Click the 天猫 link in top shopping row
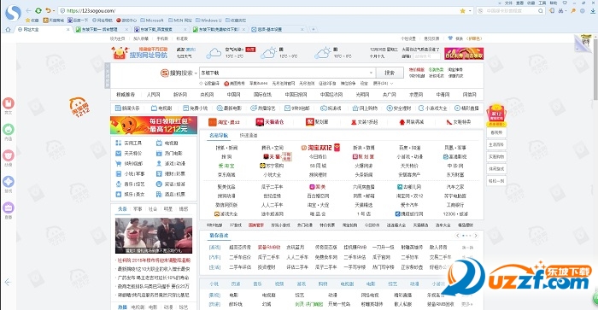 pos(270,122)
